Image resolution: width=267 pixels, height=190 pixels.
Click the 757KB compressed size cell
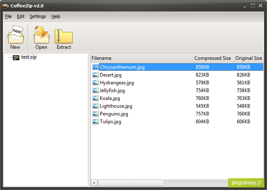(202, 114)
